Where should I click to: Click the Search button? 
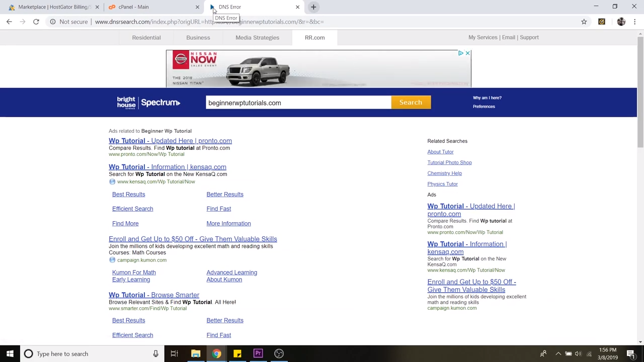411,103
